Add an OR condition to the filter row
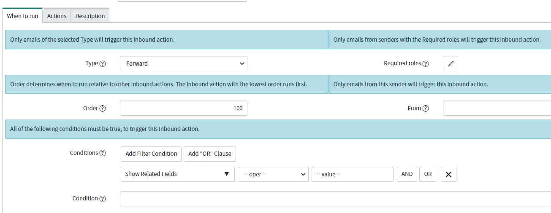This screenshot has width=551, height=213. [428, 174]
